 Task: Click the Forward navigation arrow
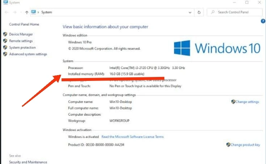coord(15,12)
